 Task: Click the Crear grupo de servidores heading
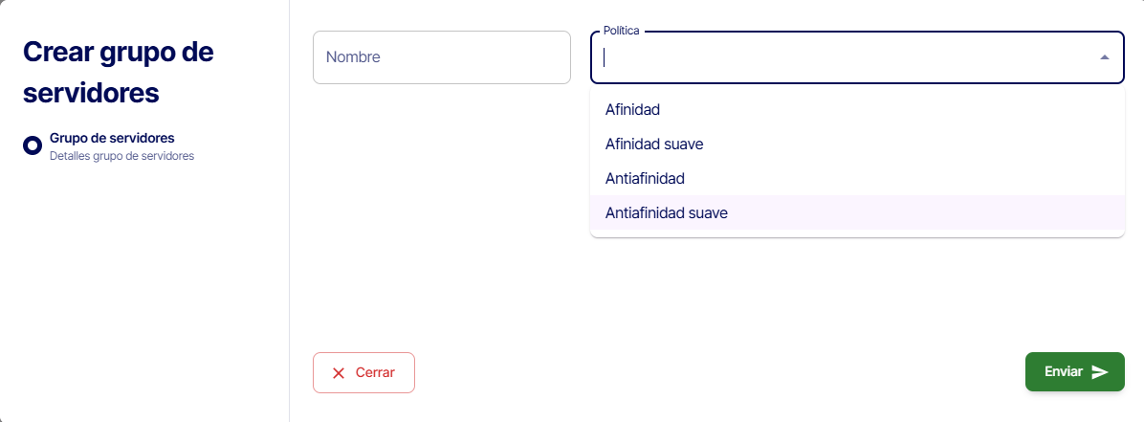(x=118, y=73)
